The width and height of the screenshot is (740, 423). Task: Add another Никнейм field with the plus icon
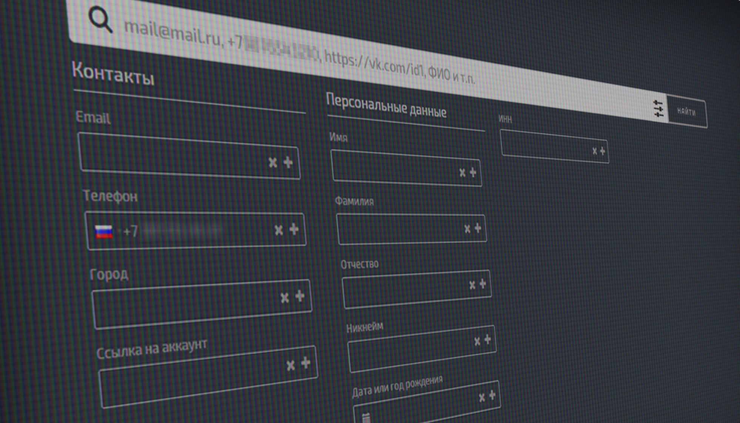487,339
